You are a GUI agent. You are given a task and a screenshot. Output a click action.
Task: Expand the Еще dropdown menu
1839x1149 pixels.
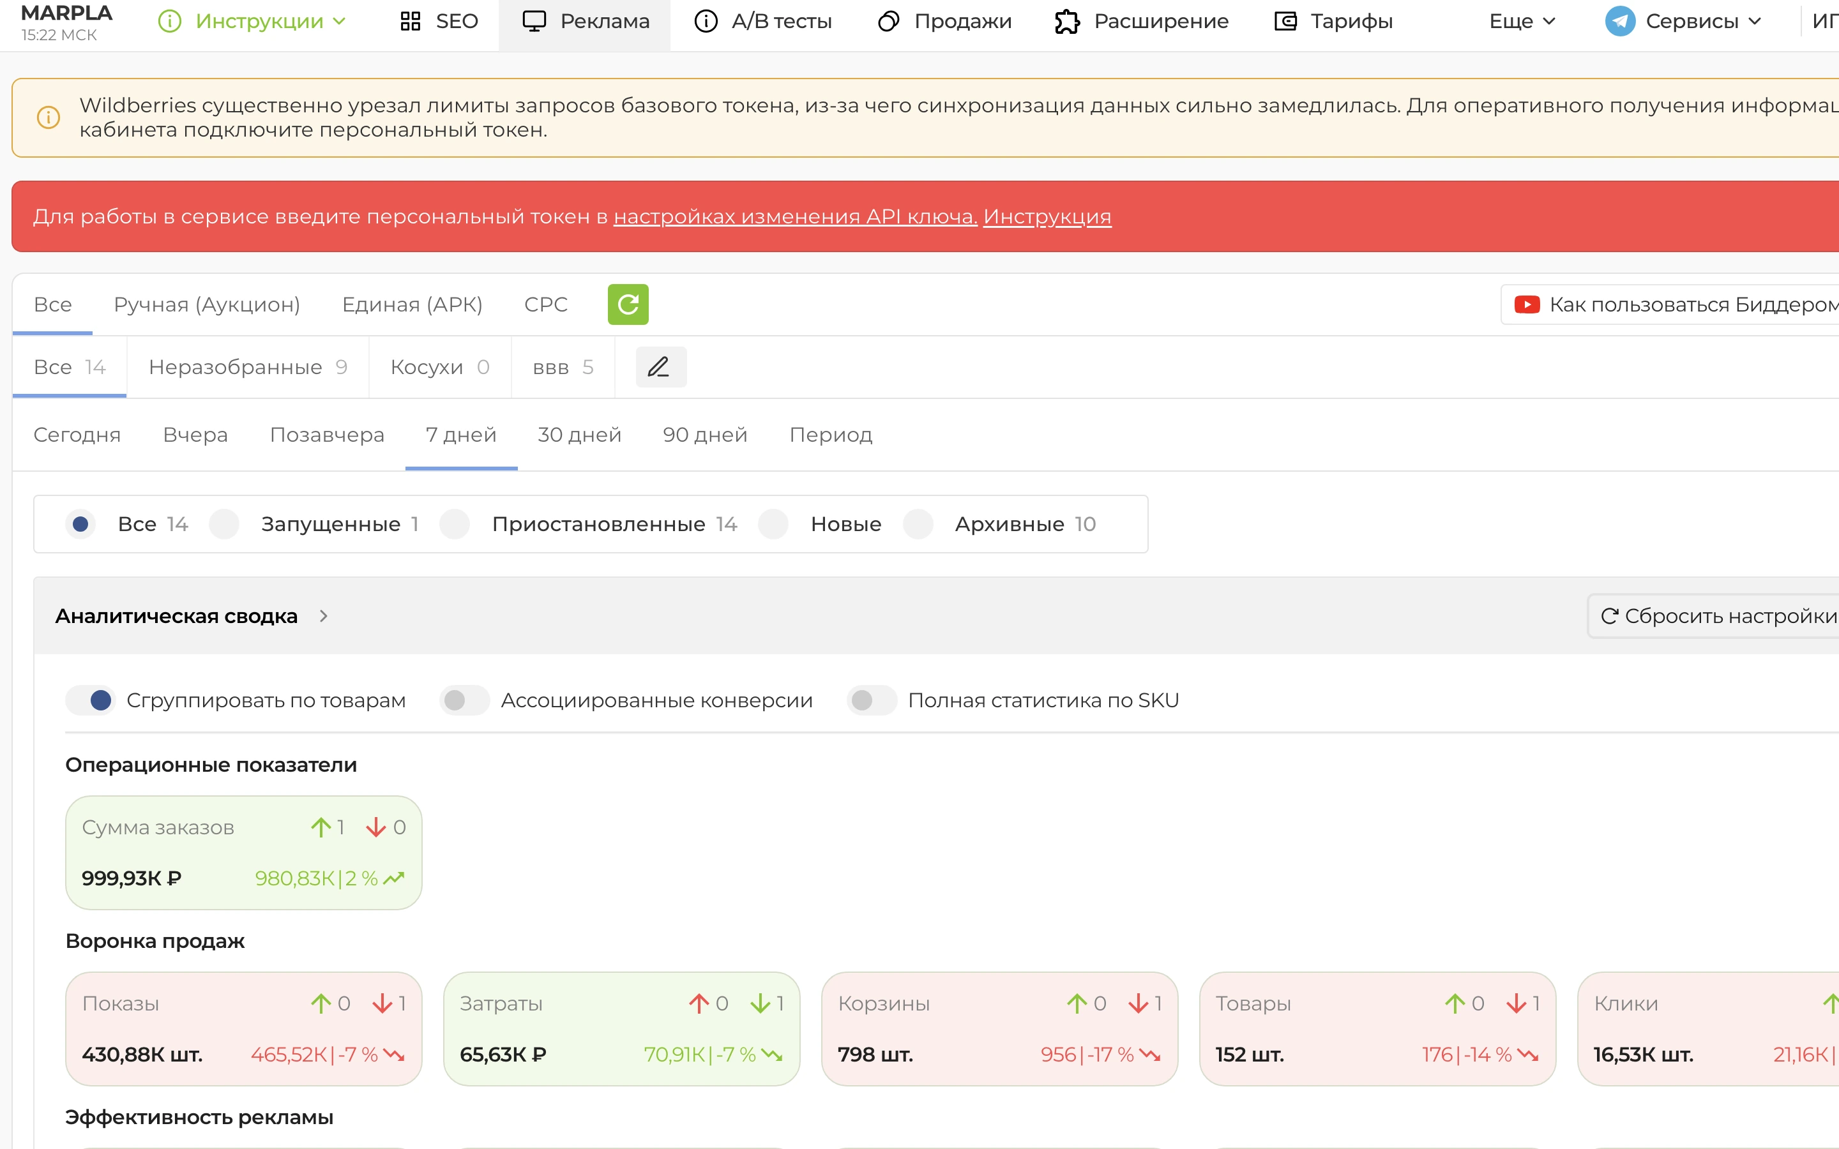(1522, 21)
